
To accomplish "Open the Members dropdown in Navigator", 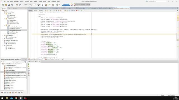I will (7, 62).
